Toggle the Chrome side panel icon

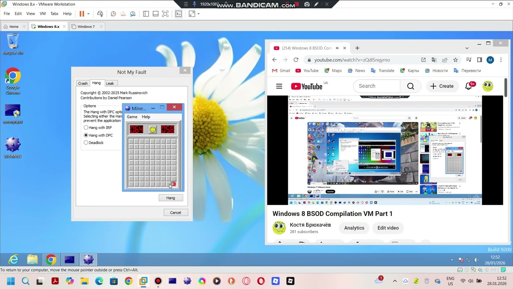479,60
